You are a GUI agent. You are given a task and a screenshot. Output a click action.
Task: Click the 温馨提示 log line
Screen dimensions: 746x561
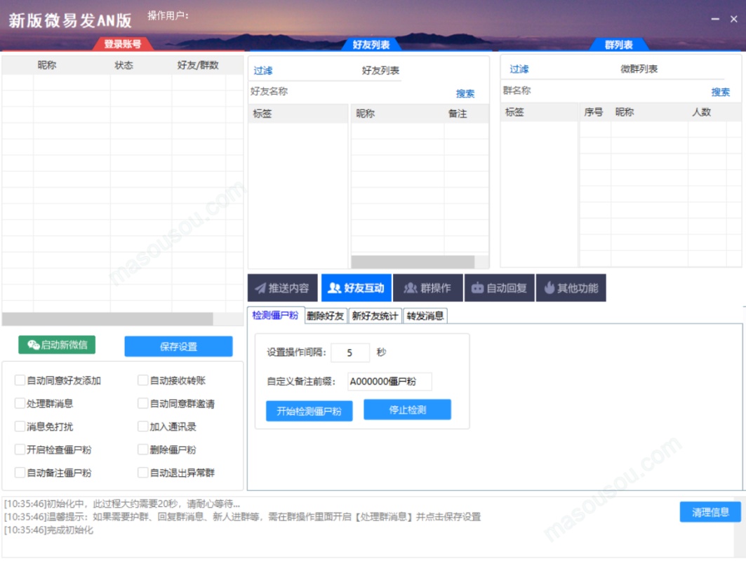tap(242, 516)
